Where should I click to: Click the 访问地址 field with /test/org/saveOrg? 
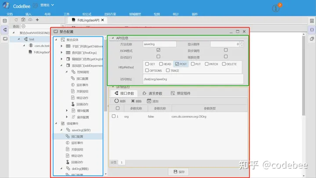[x=193, y=79]
